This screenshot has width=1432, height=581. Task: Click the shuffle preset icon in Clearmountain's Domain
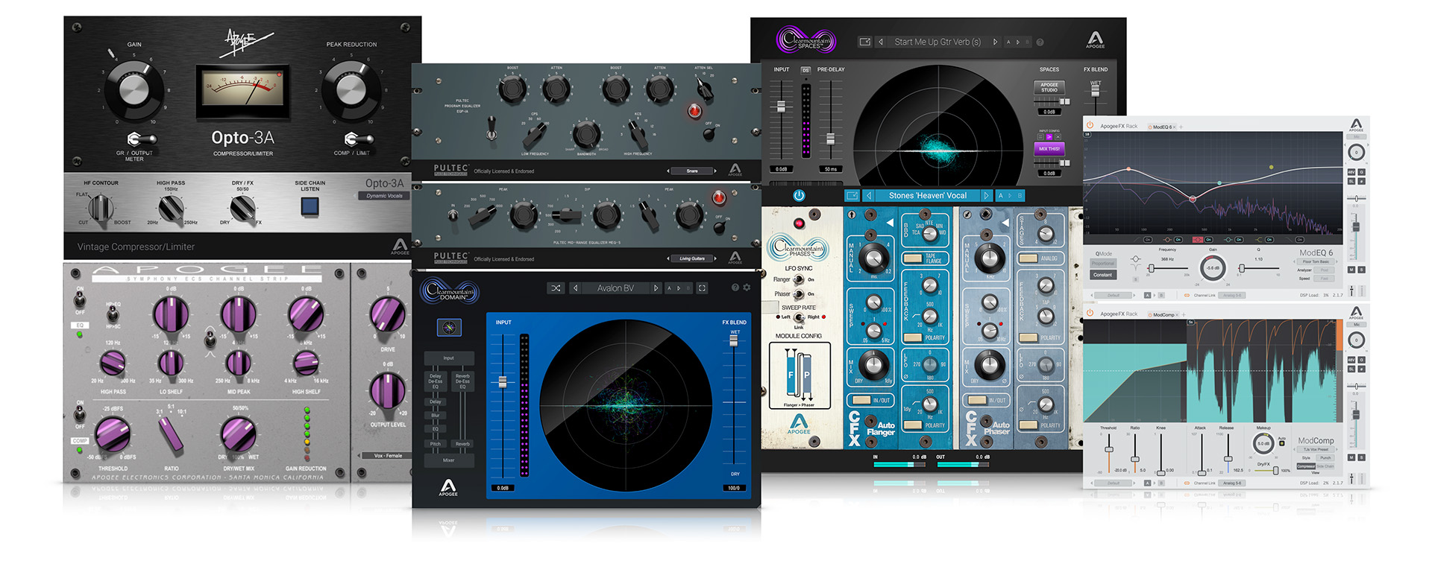pos(556,288)
